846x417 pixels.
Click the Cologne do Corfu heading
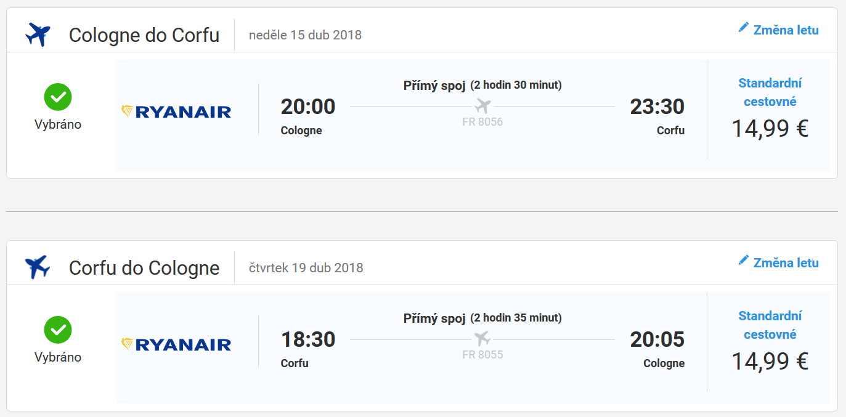pyautogui.click(x=144, y=35)
